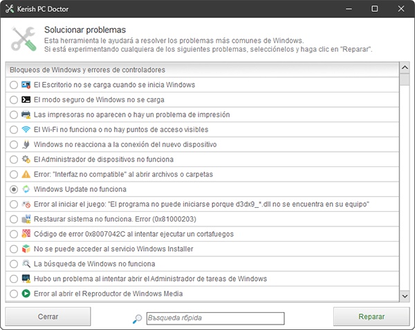The height and width of the screenshot is (330, 415).
Task: Click text 'El modo seguro de Windows no se carga'
Action: pyautogui.click(x=99, y=100)
